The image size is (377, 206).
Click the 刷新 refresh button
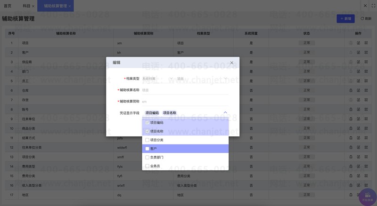point(366,18)
